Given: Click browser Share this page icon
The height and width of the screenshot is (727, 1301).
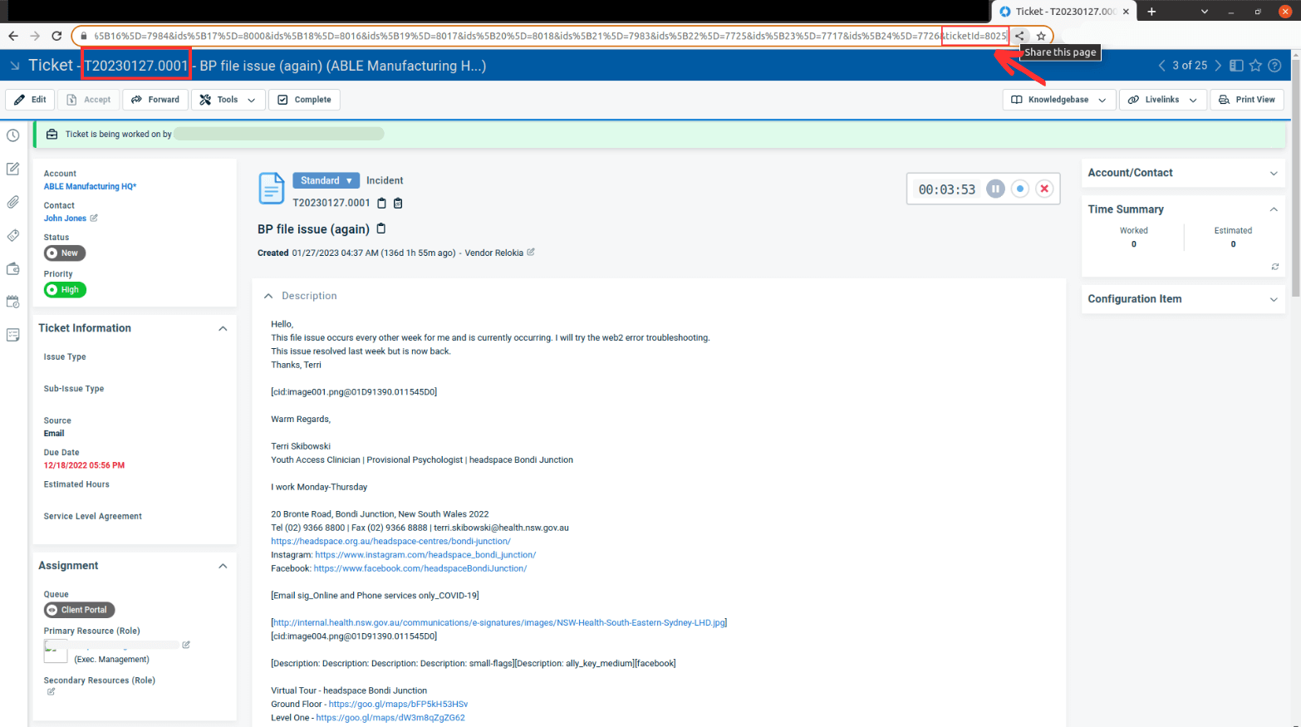Looking at the screenshot, I should pyautogui.click(x=1019, y=36).
